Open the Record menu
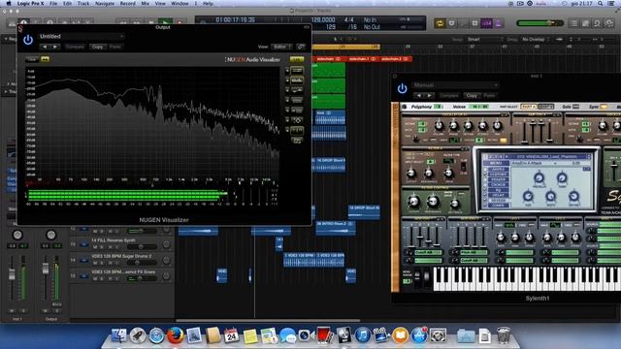The width and height of the screenshot is (621, 349). (x=127, y=3)
